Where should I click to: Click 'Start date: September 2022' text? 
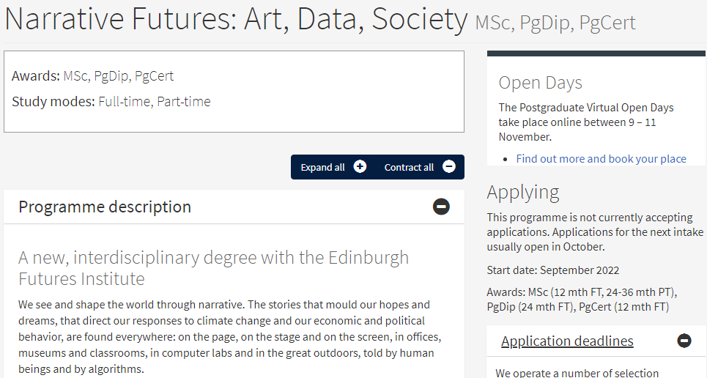pos(553,270)
